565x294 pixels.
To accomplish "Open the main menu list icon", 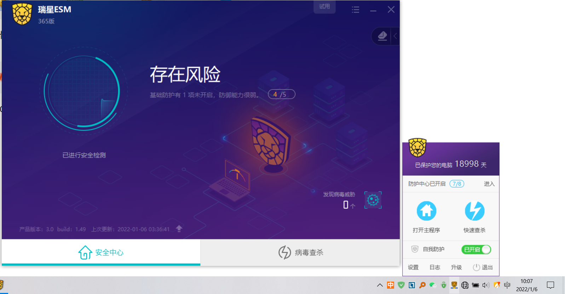I will (356, 10).
